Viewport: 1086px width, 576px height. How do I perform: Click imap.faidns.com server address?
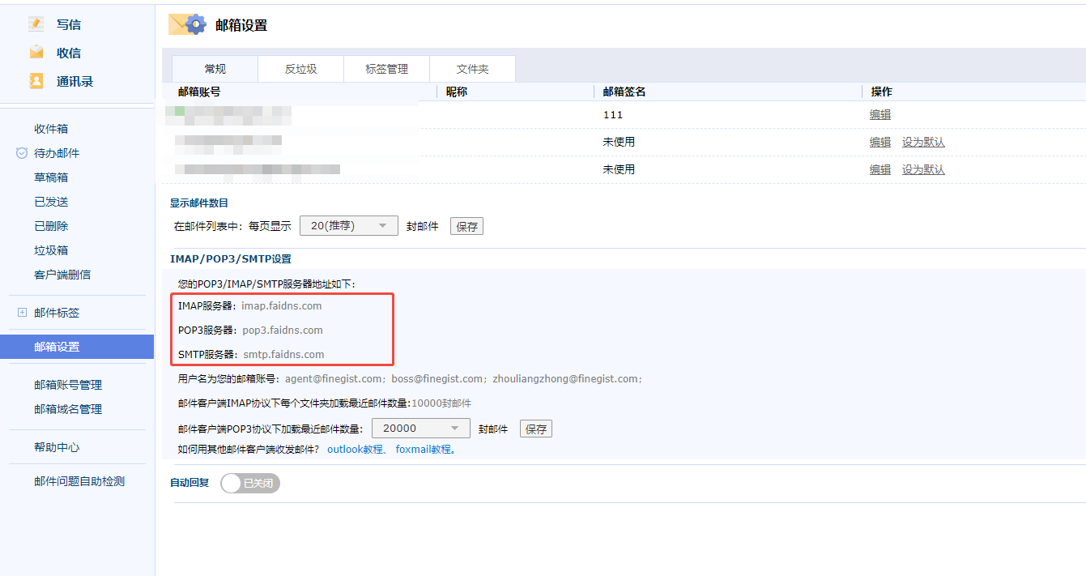[281, 305]
